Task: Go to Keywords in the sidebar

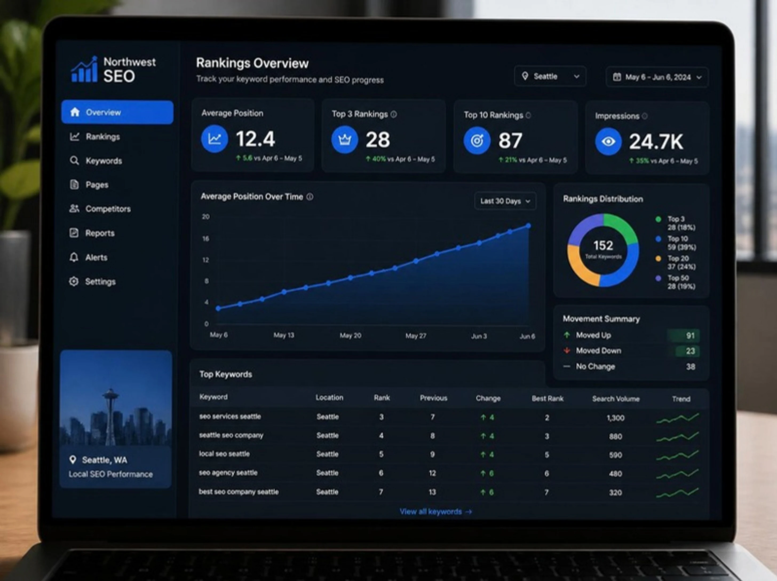Action: pos(104,161)
